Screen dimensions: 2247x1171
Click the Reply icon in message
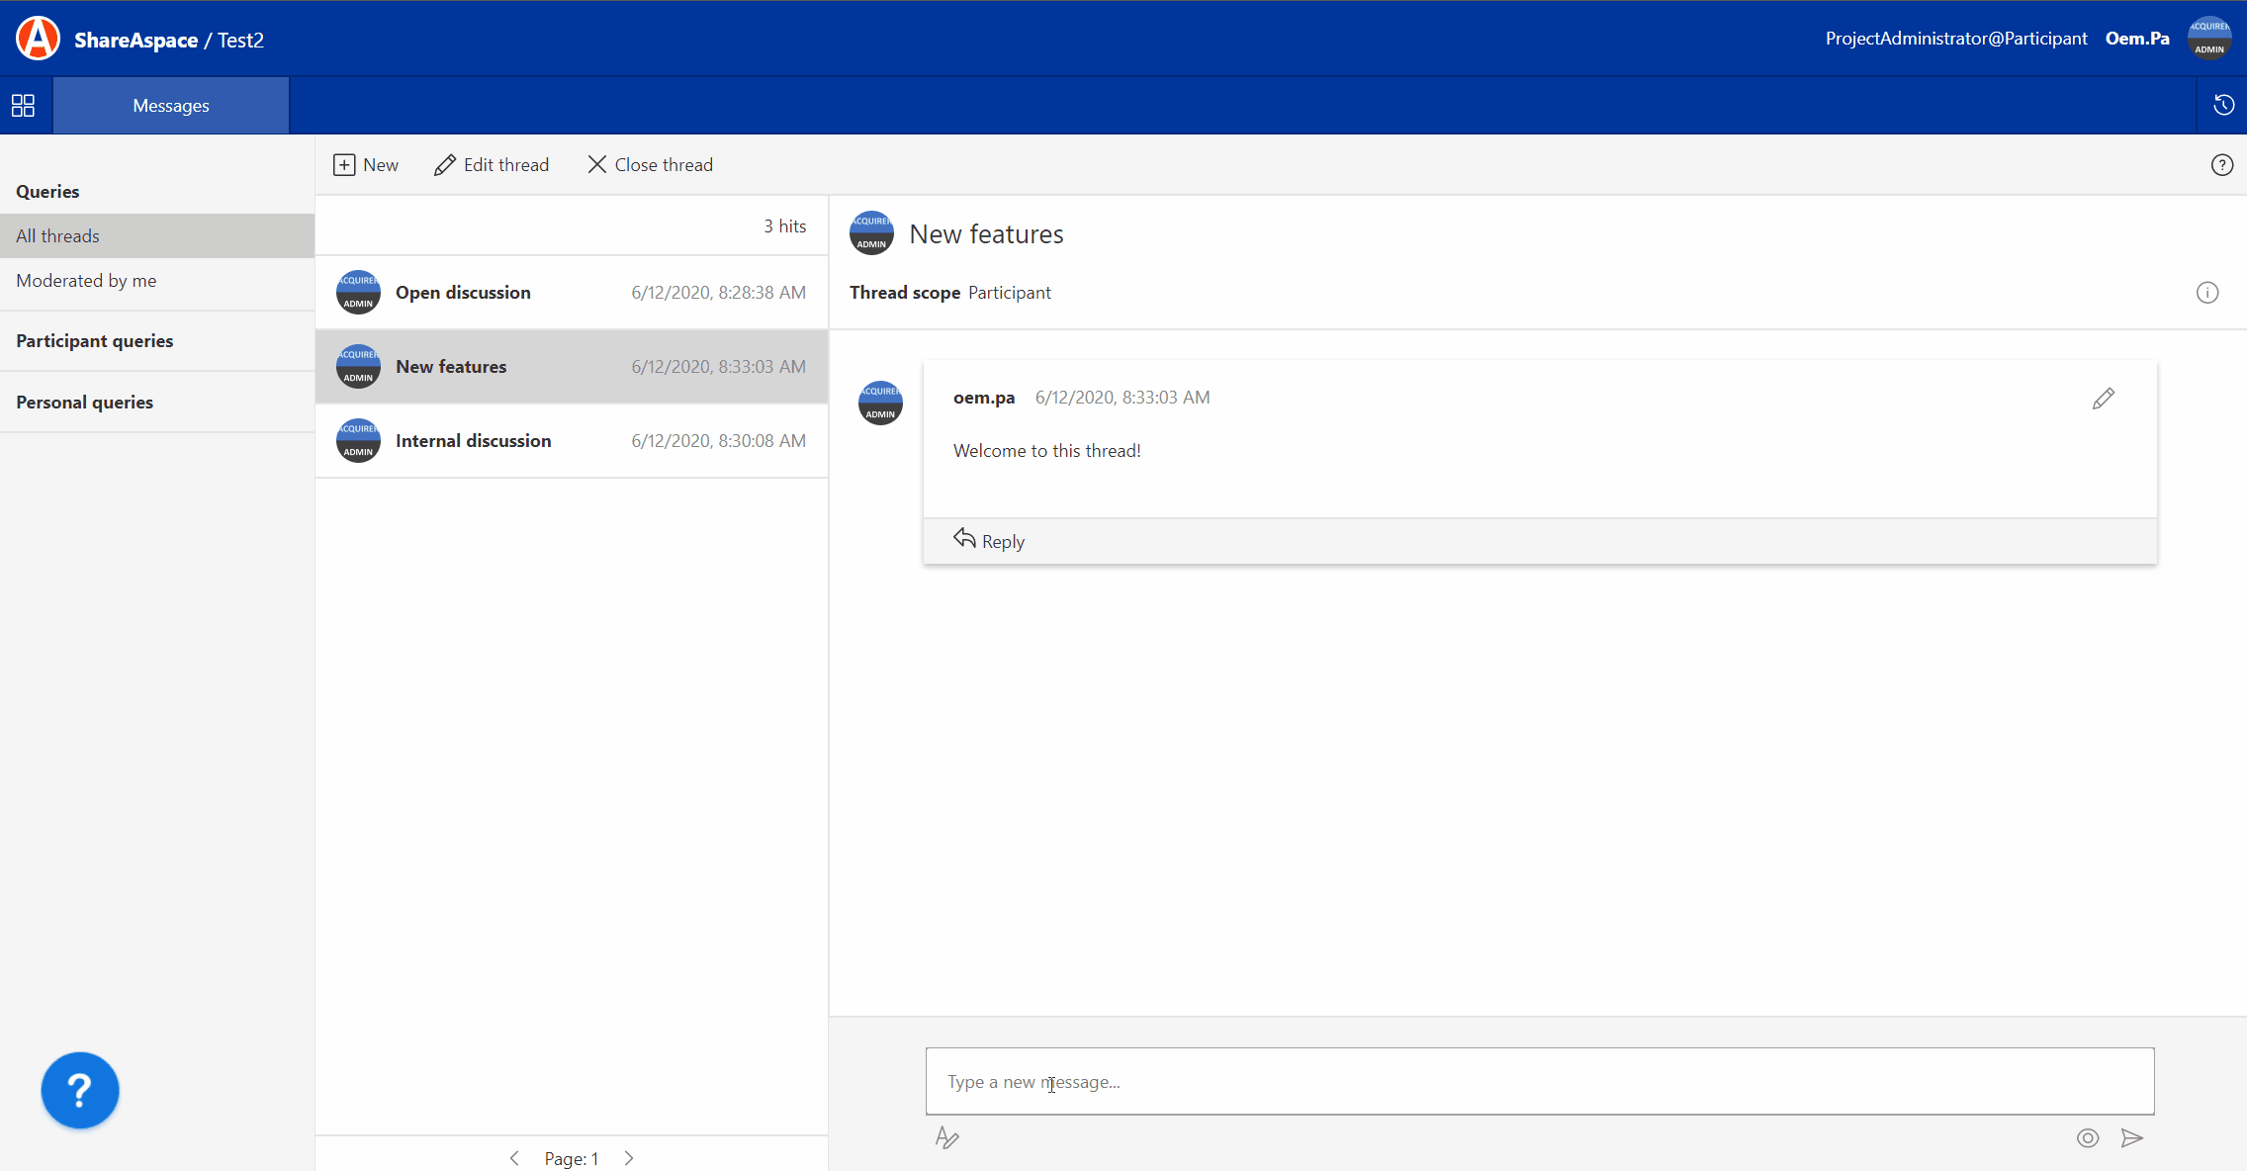[x=963, y=539]
